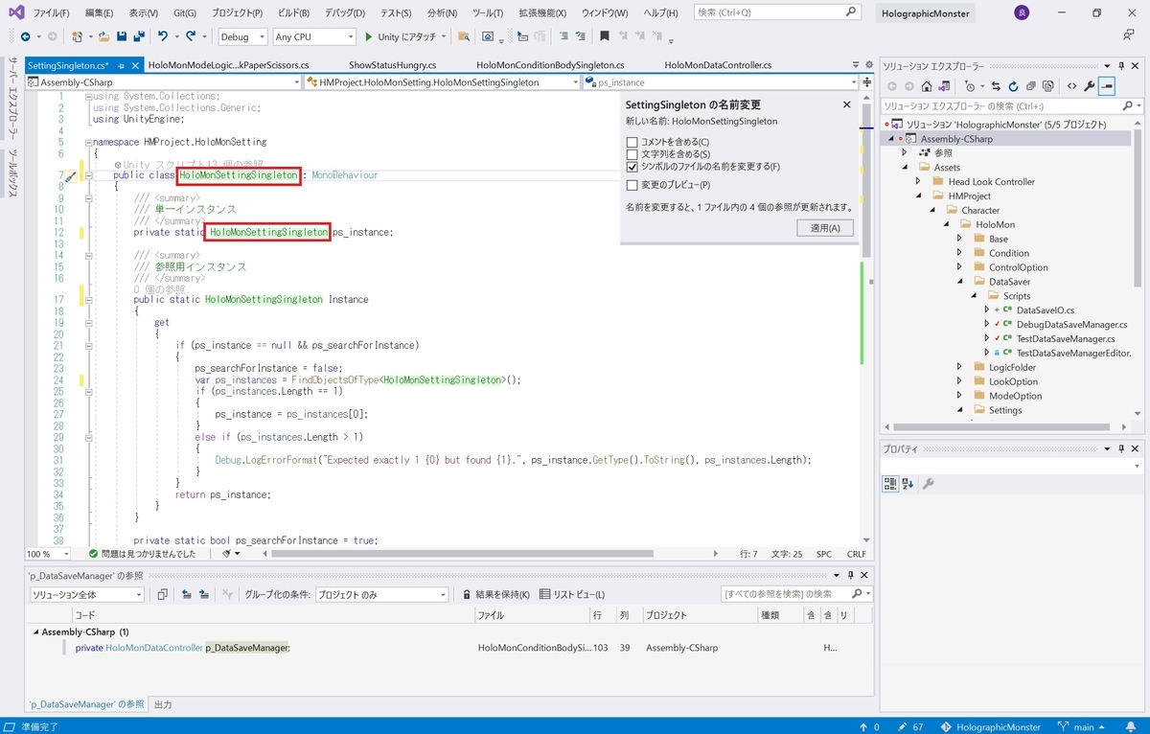Screen dimensions: 1150x734
Task: Switch to HoloMonDataController.cs tab
Action: coord(718,65)
